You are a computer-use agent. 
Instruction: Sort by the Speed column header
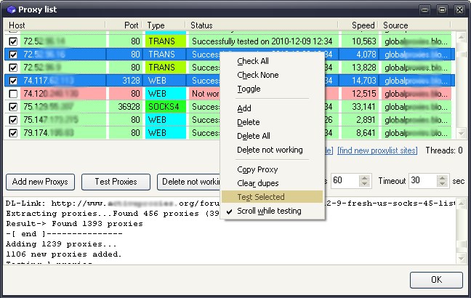click(358, 25)
